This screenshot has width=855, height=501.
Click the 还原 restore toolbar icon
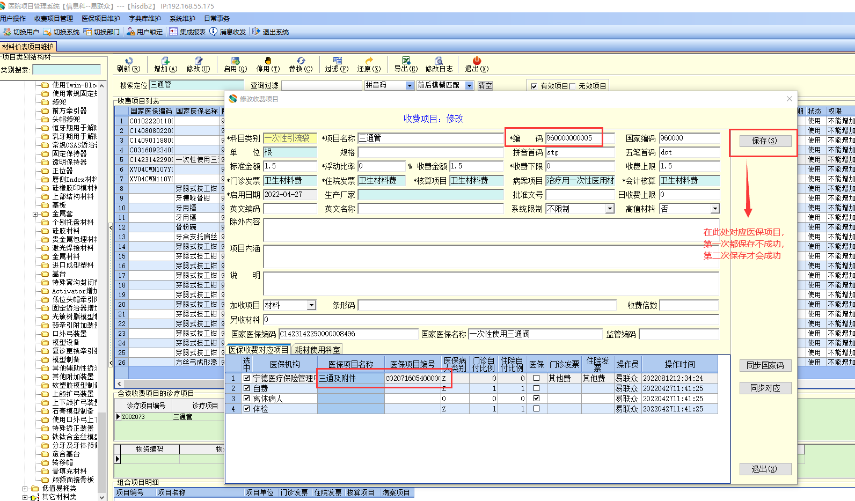(x=369, y=61)
